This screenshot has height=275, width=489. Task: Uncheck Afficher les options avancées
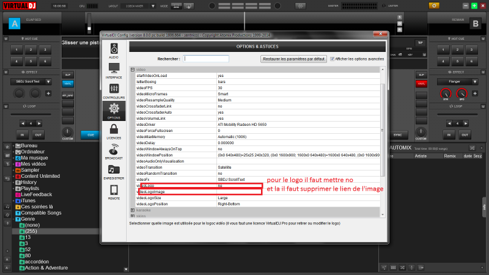[x=333, y=59]
